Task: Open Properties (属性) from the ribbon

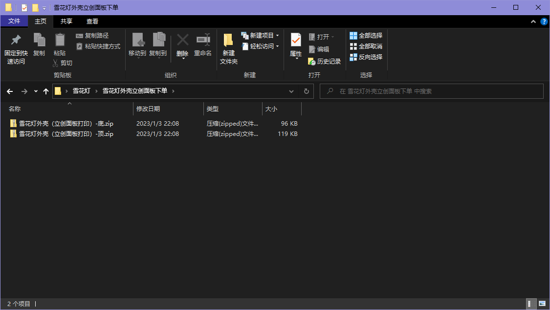Action: 296,45
